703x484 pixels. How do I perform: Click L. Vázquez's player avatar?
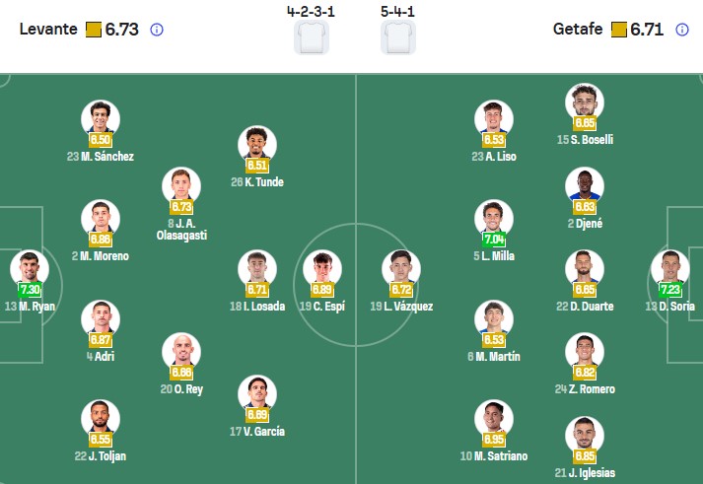click(x=401, y=269)
